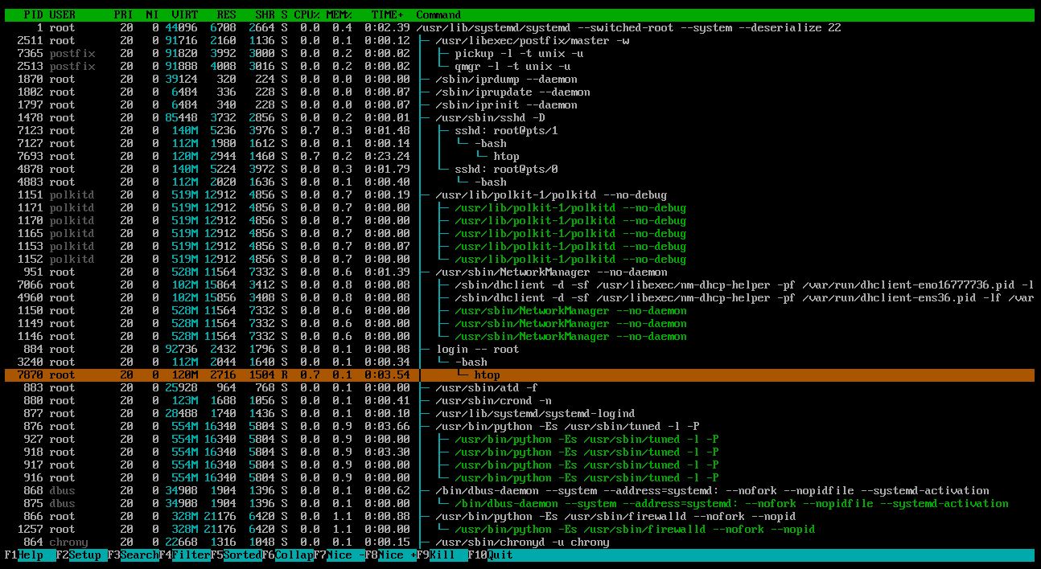
Task: Click the 44096 VIRT value for PID 1
Action: [x=182, y=27]
